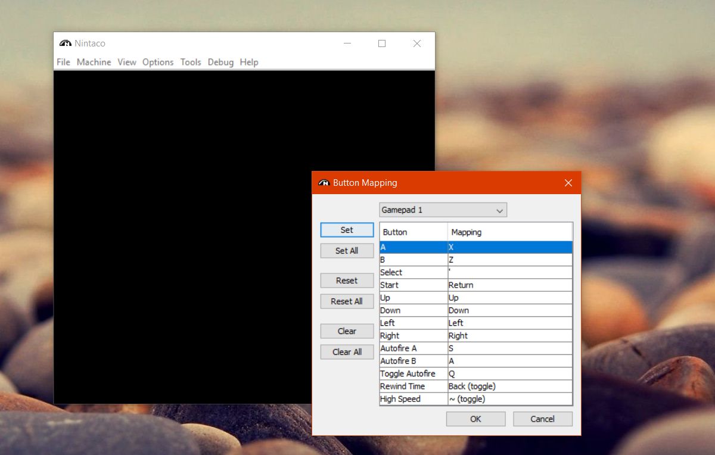715x455 pixels.
Task: Click the Mapping column header
Action: tap(510, 232)
